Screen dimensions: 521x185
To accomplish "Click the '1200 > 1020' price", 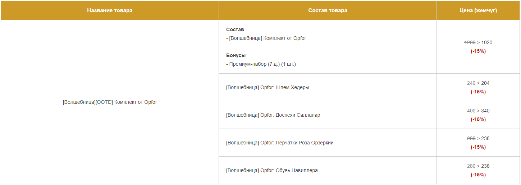I will 478,42.
